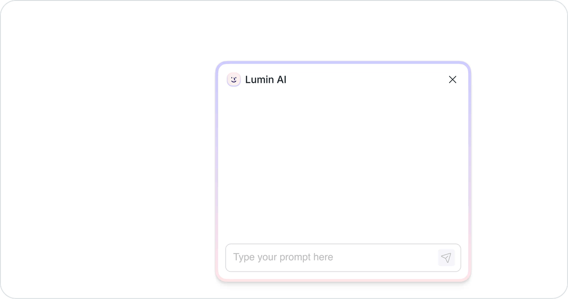Exit the Lumin AI popup window
The image size is (568, 299).
tap(453, 79)
